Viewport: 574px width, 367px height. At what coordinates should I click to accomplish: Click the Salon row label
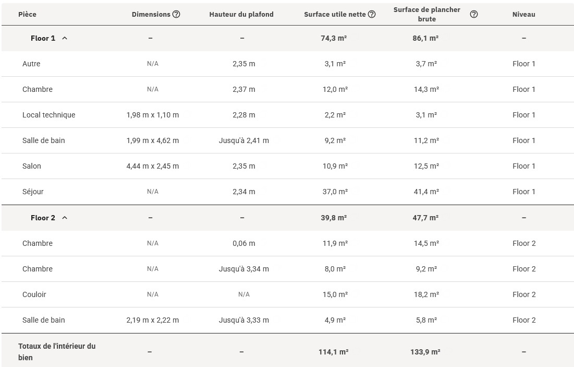32,166
